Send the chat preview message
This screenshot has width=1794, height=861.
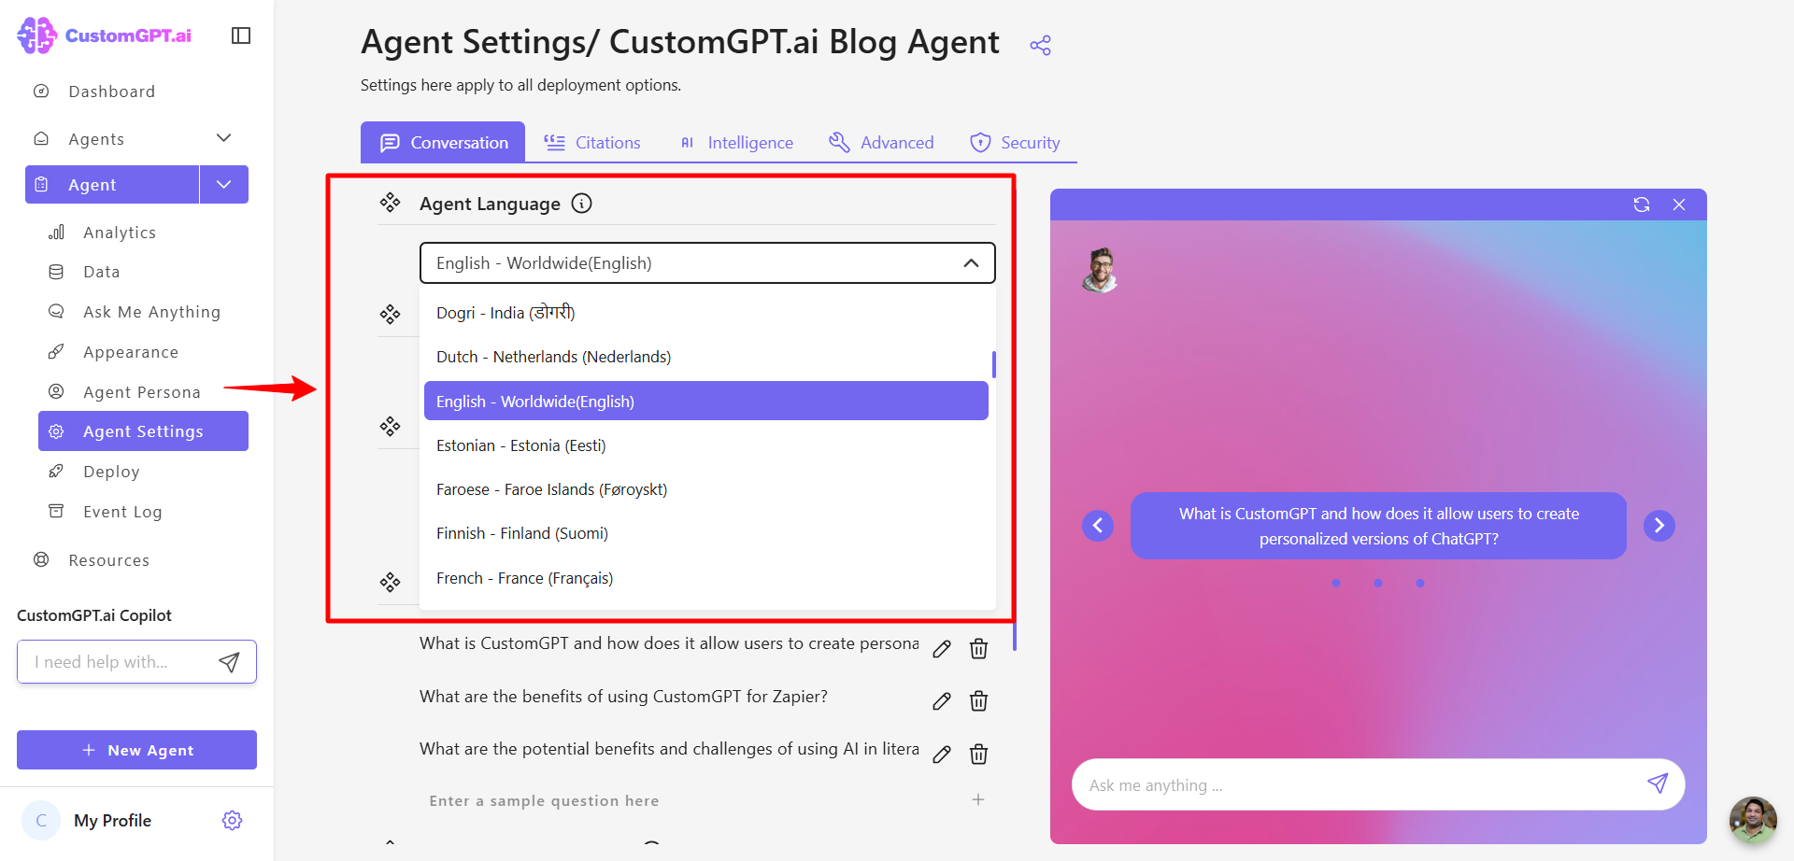(x=1658, y=783)
